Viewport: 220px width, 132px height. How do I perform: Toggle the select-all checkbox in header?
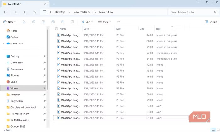(57, 29)
